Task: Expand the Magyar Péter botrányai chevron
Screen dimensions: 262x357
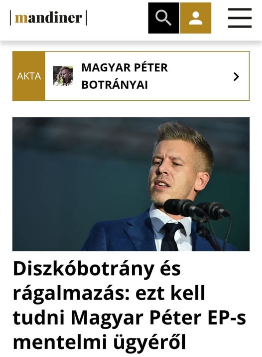Action: (x=236, y=76)
